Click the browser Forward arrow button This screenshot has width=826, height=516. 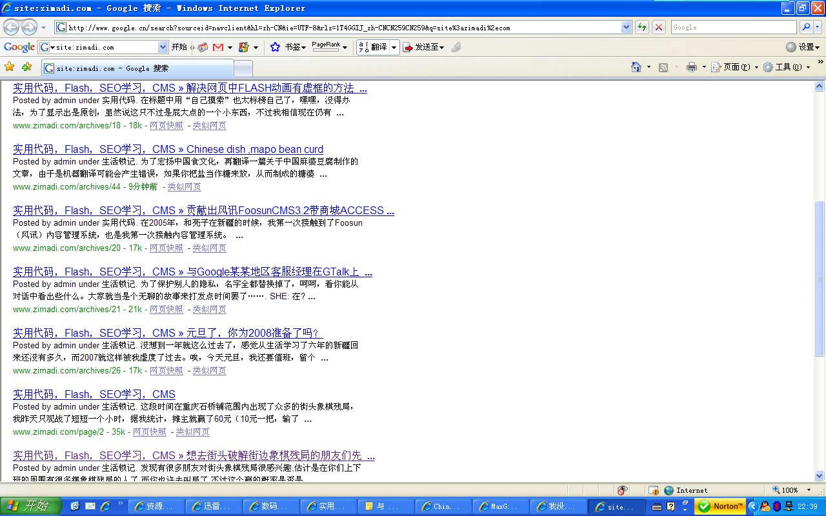click(x=30, y=27)
